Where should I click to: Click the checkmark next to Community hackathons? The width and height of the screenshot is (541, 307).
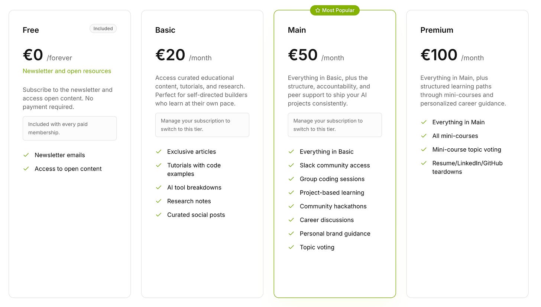pos(291,206)
